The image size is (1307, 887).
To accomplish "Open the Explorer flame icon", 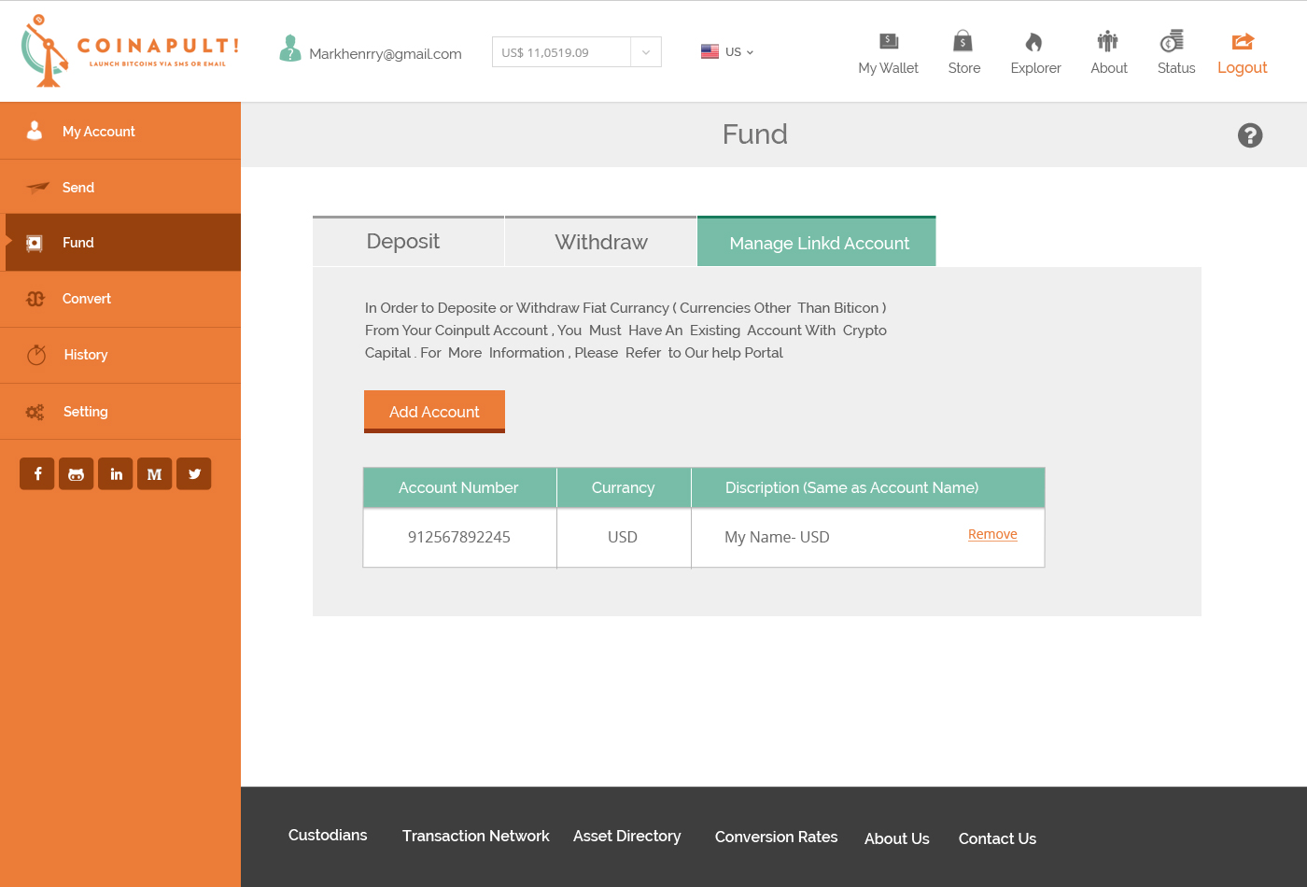I will point(1033,42).
